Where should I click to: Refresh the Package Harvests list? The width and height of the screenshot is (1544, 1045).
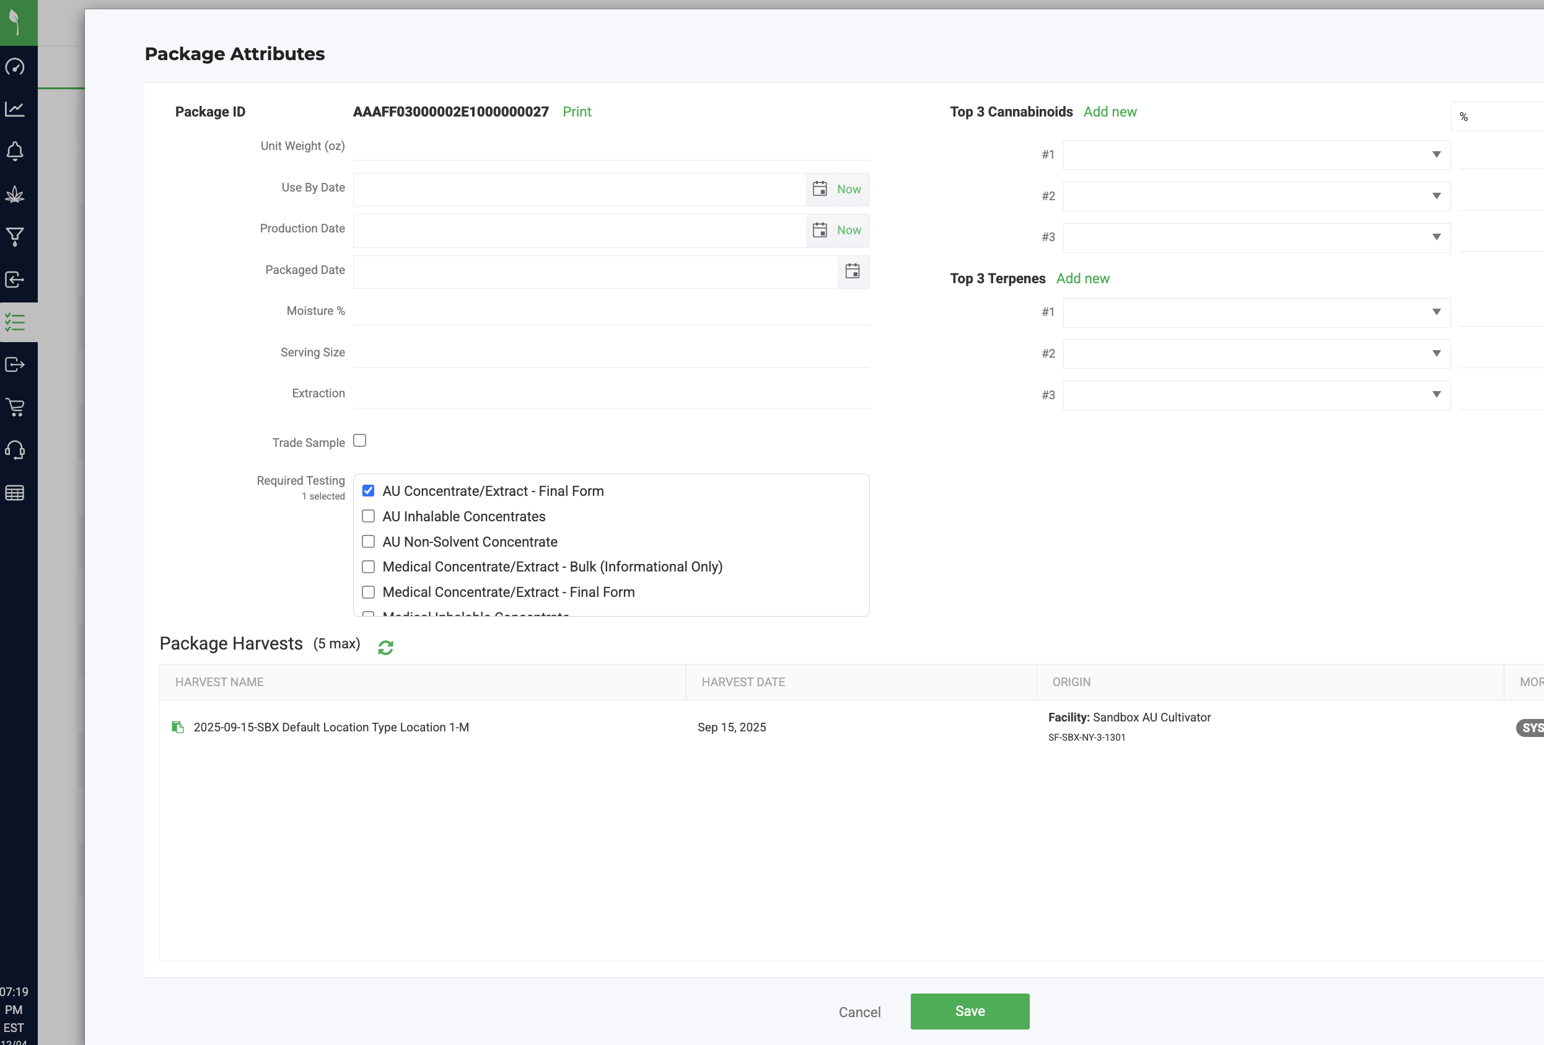click(385, 647)
